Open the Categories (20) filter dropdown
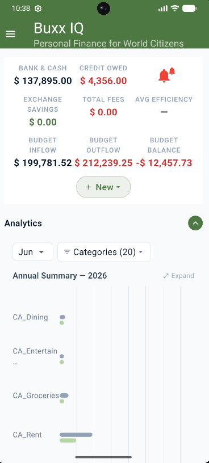Screen dimensions: 209x463 (x=104, y=252)
